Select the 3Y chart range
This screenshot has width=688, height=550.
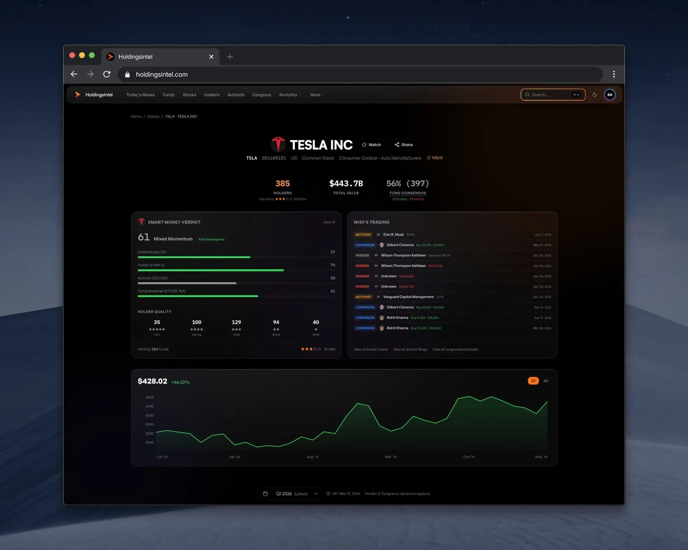[533, 381]
